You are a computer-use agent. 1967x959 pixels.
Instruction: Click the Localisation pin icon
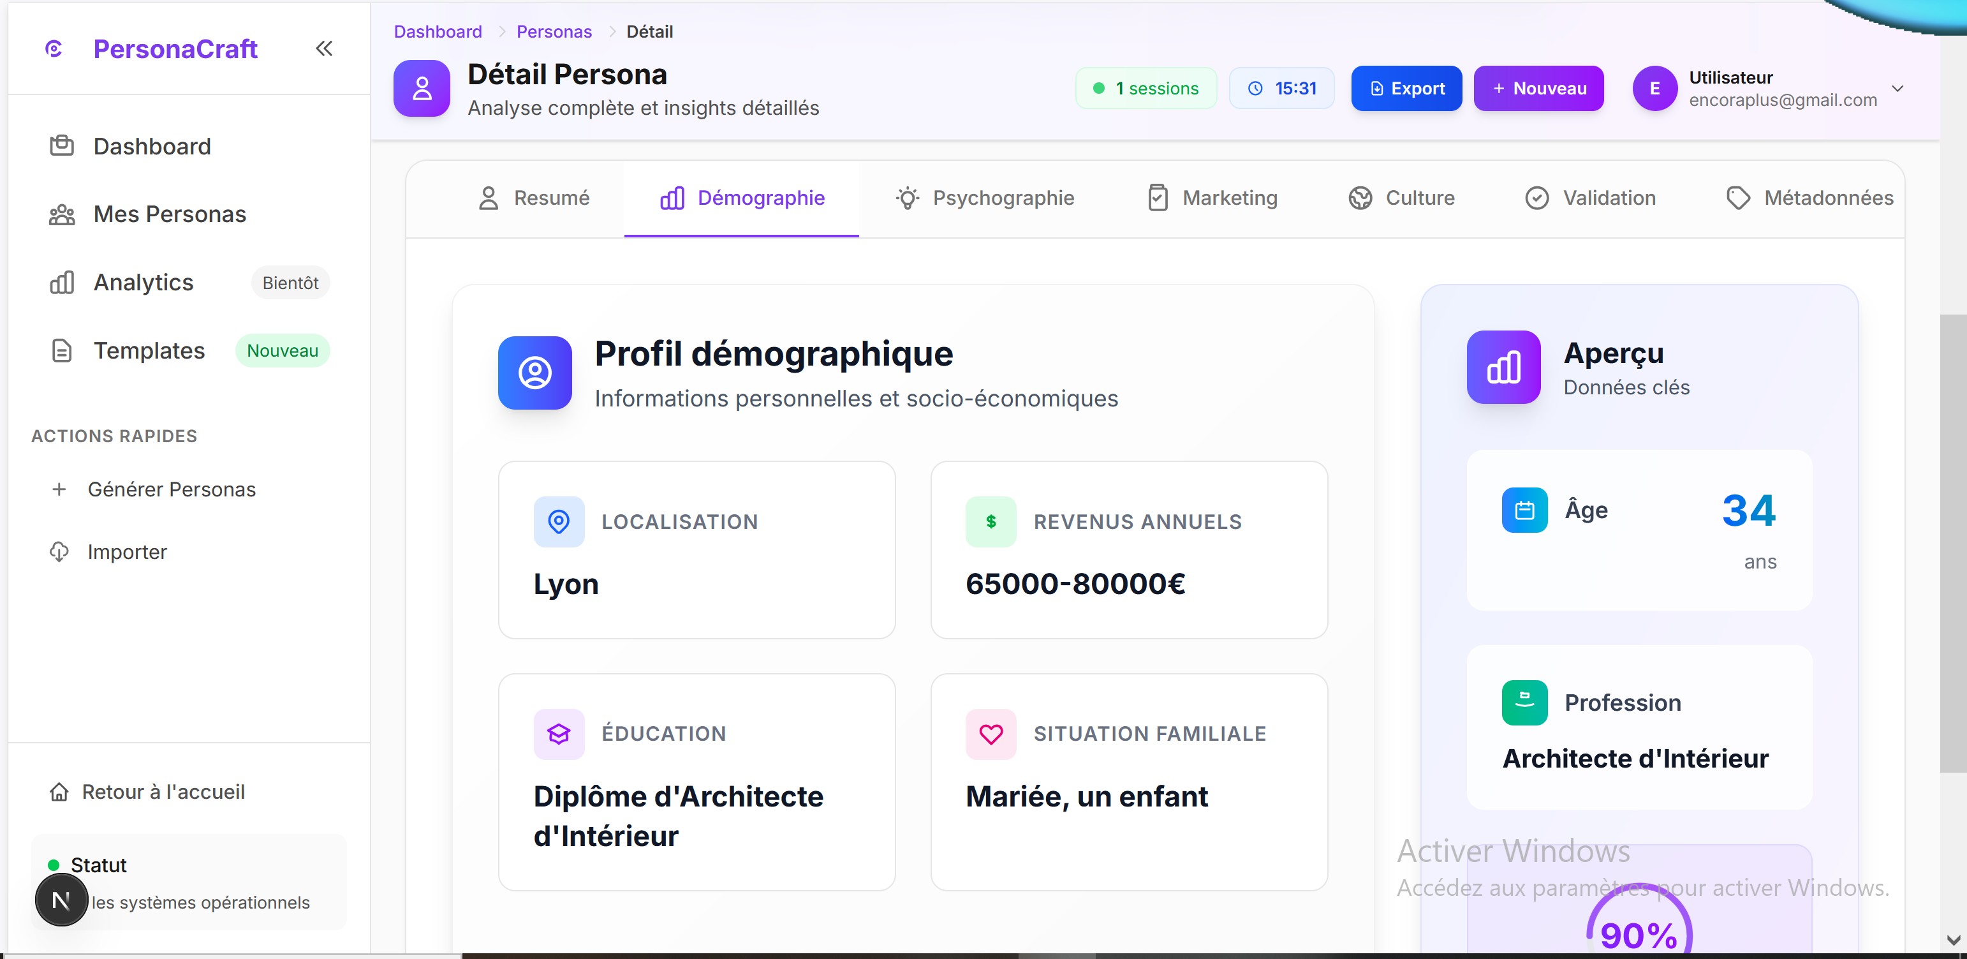pyautogui.click(x=559, y=522)
